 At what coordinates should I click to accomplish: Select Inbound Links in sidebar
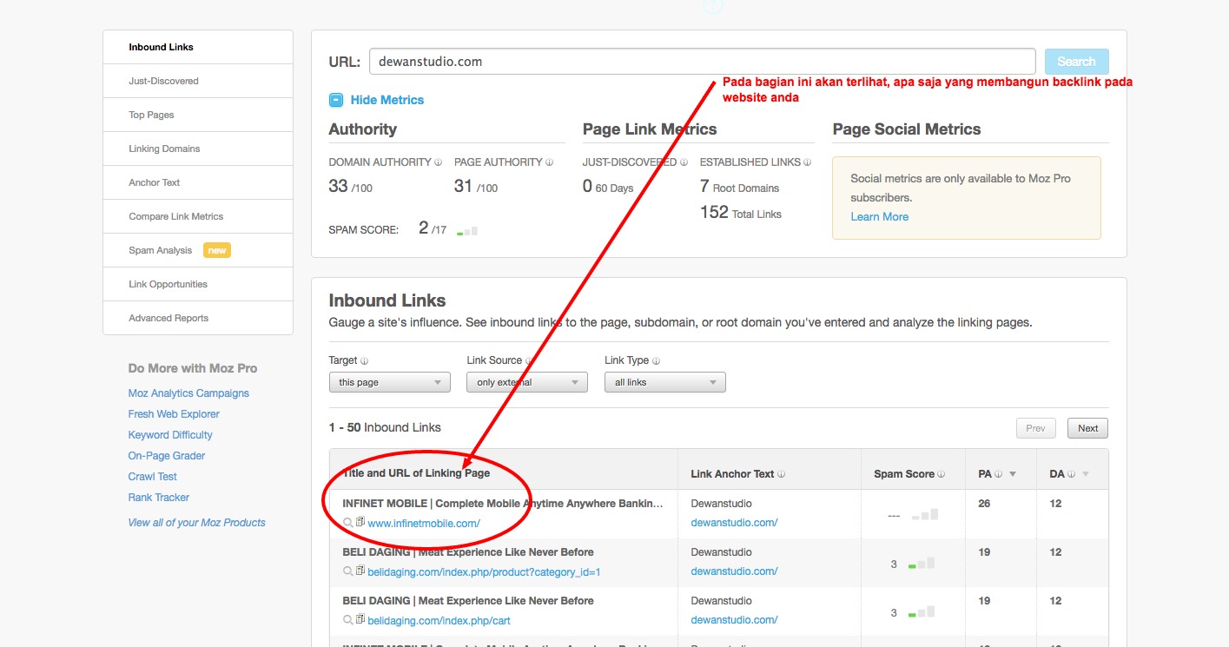coord(198,47)
